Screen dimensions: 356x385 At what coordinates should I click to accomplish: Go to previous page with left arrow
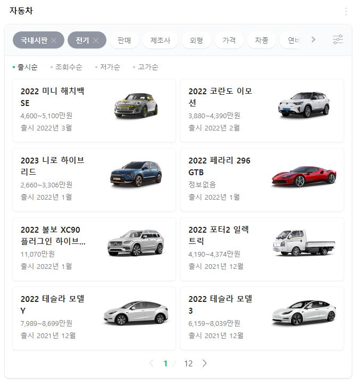(151, 363)
